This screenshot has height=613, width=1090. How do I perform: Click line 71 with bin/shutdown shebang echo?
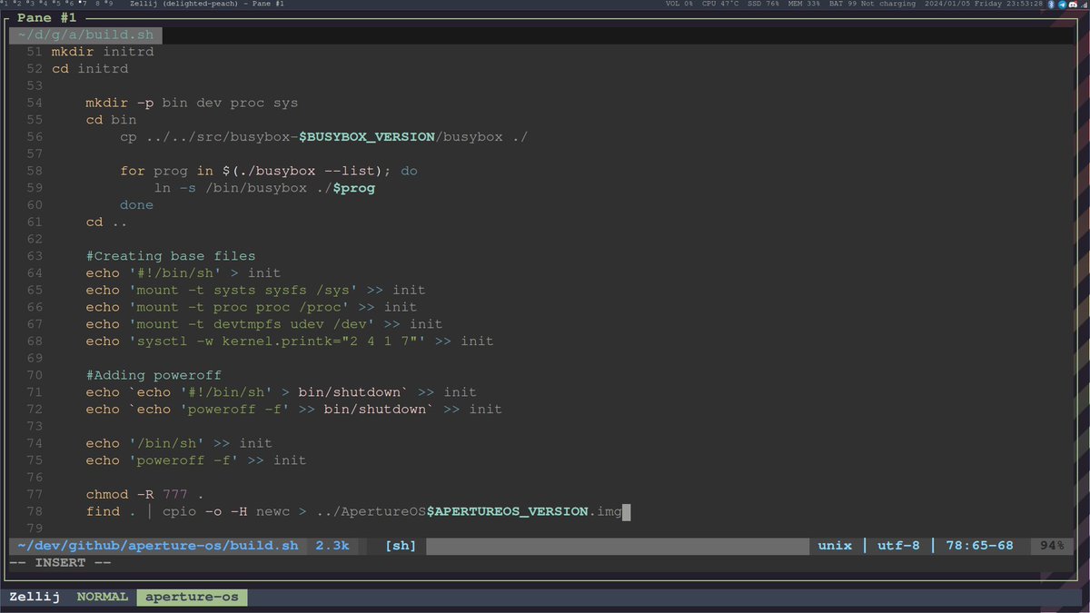point(281,392)
